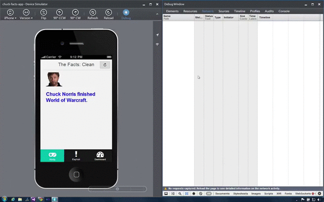The width and height of the screenshot is (324, 202).
Task: Show the console drawer icon in debug status bar
Action: pyautogui.click(x=173, y=194)
